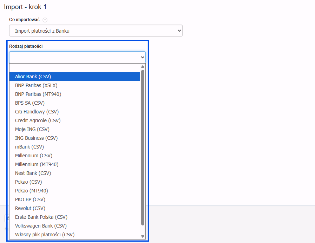Choose 'Pekao (CSV)' option
The width and height of the screenshot is (315, 243).
[75, 182]
